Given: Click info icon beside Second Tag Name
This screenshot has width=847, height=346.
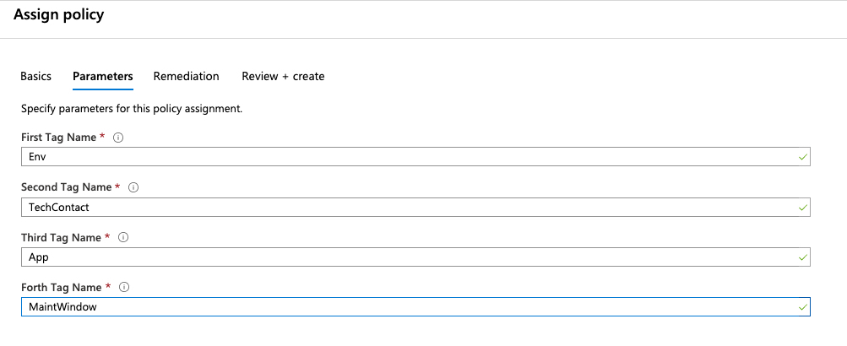Looking at the screenshot, I should (133, 187).
